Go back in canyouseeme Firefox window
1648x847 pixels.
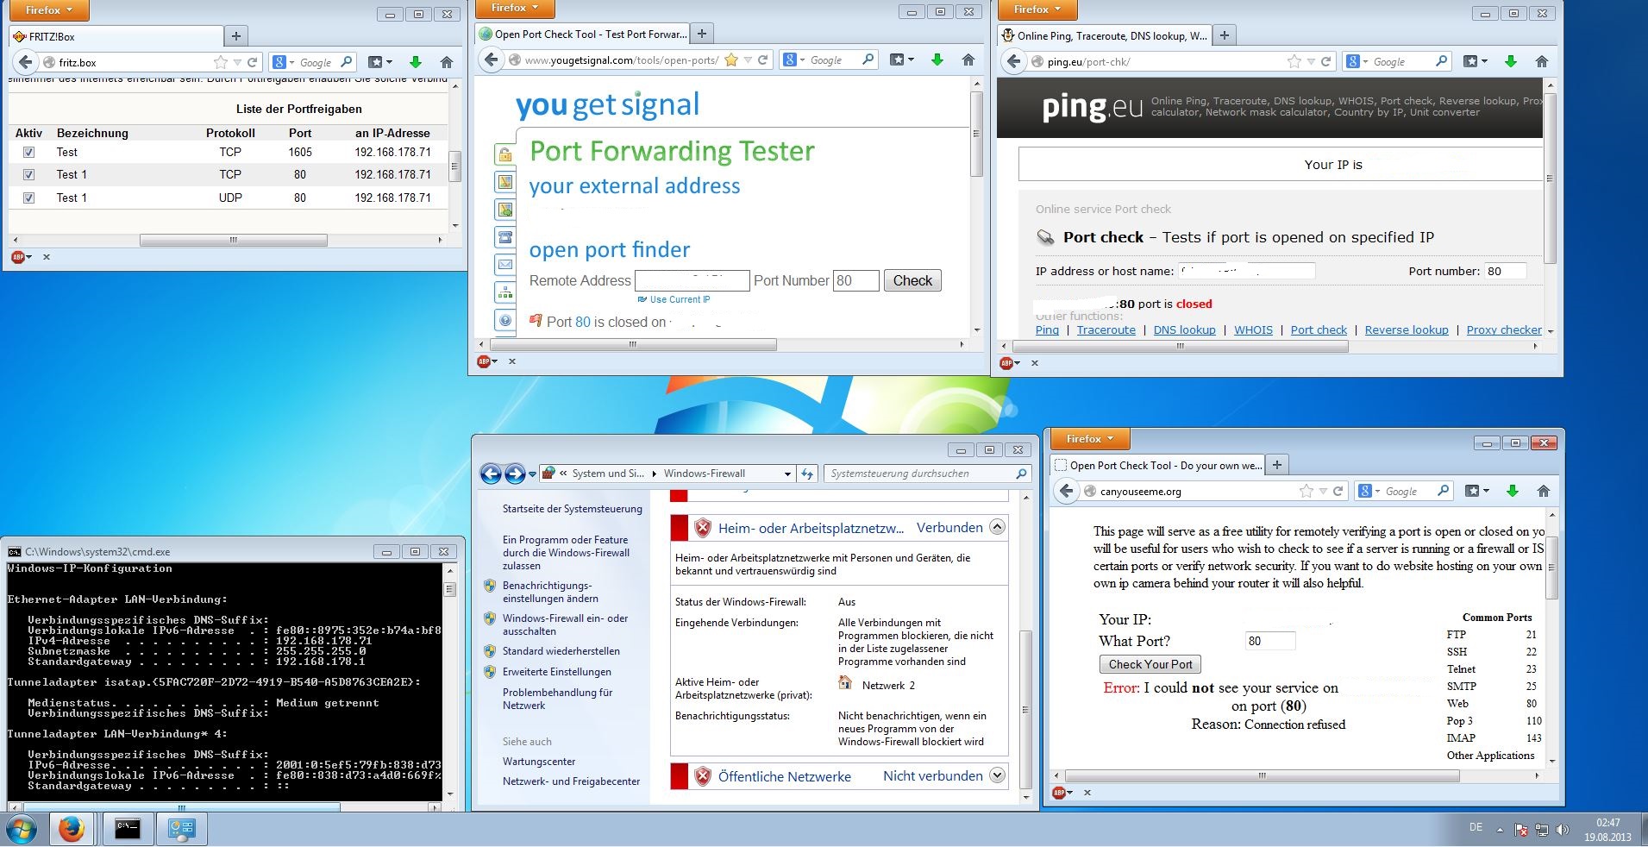click(1066, 491)
